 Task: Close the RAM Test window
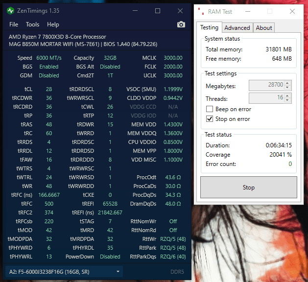click(292, 11)
